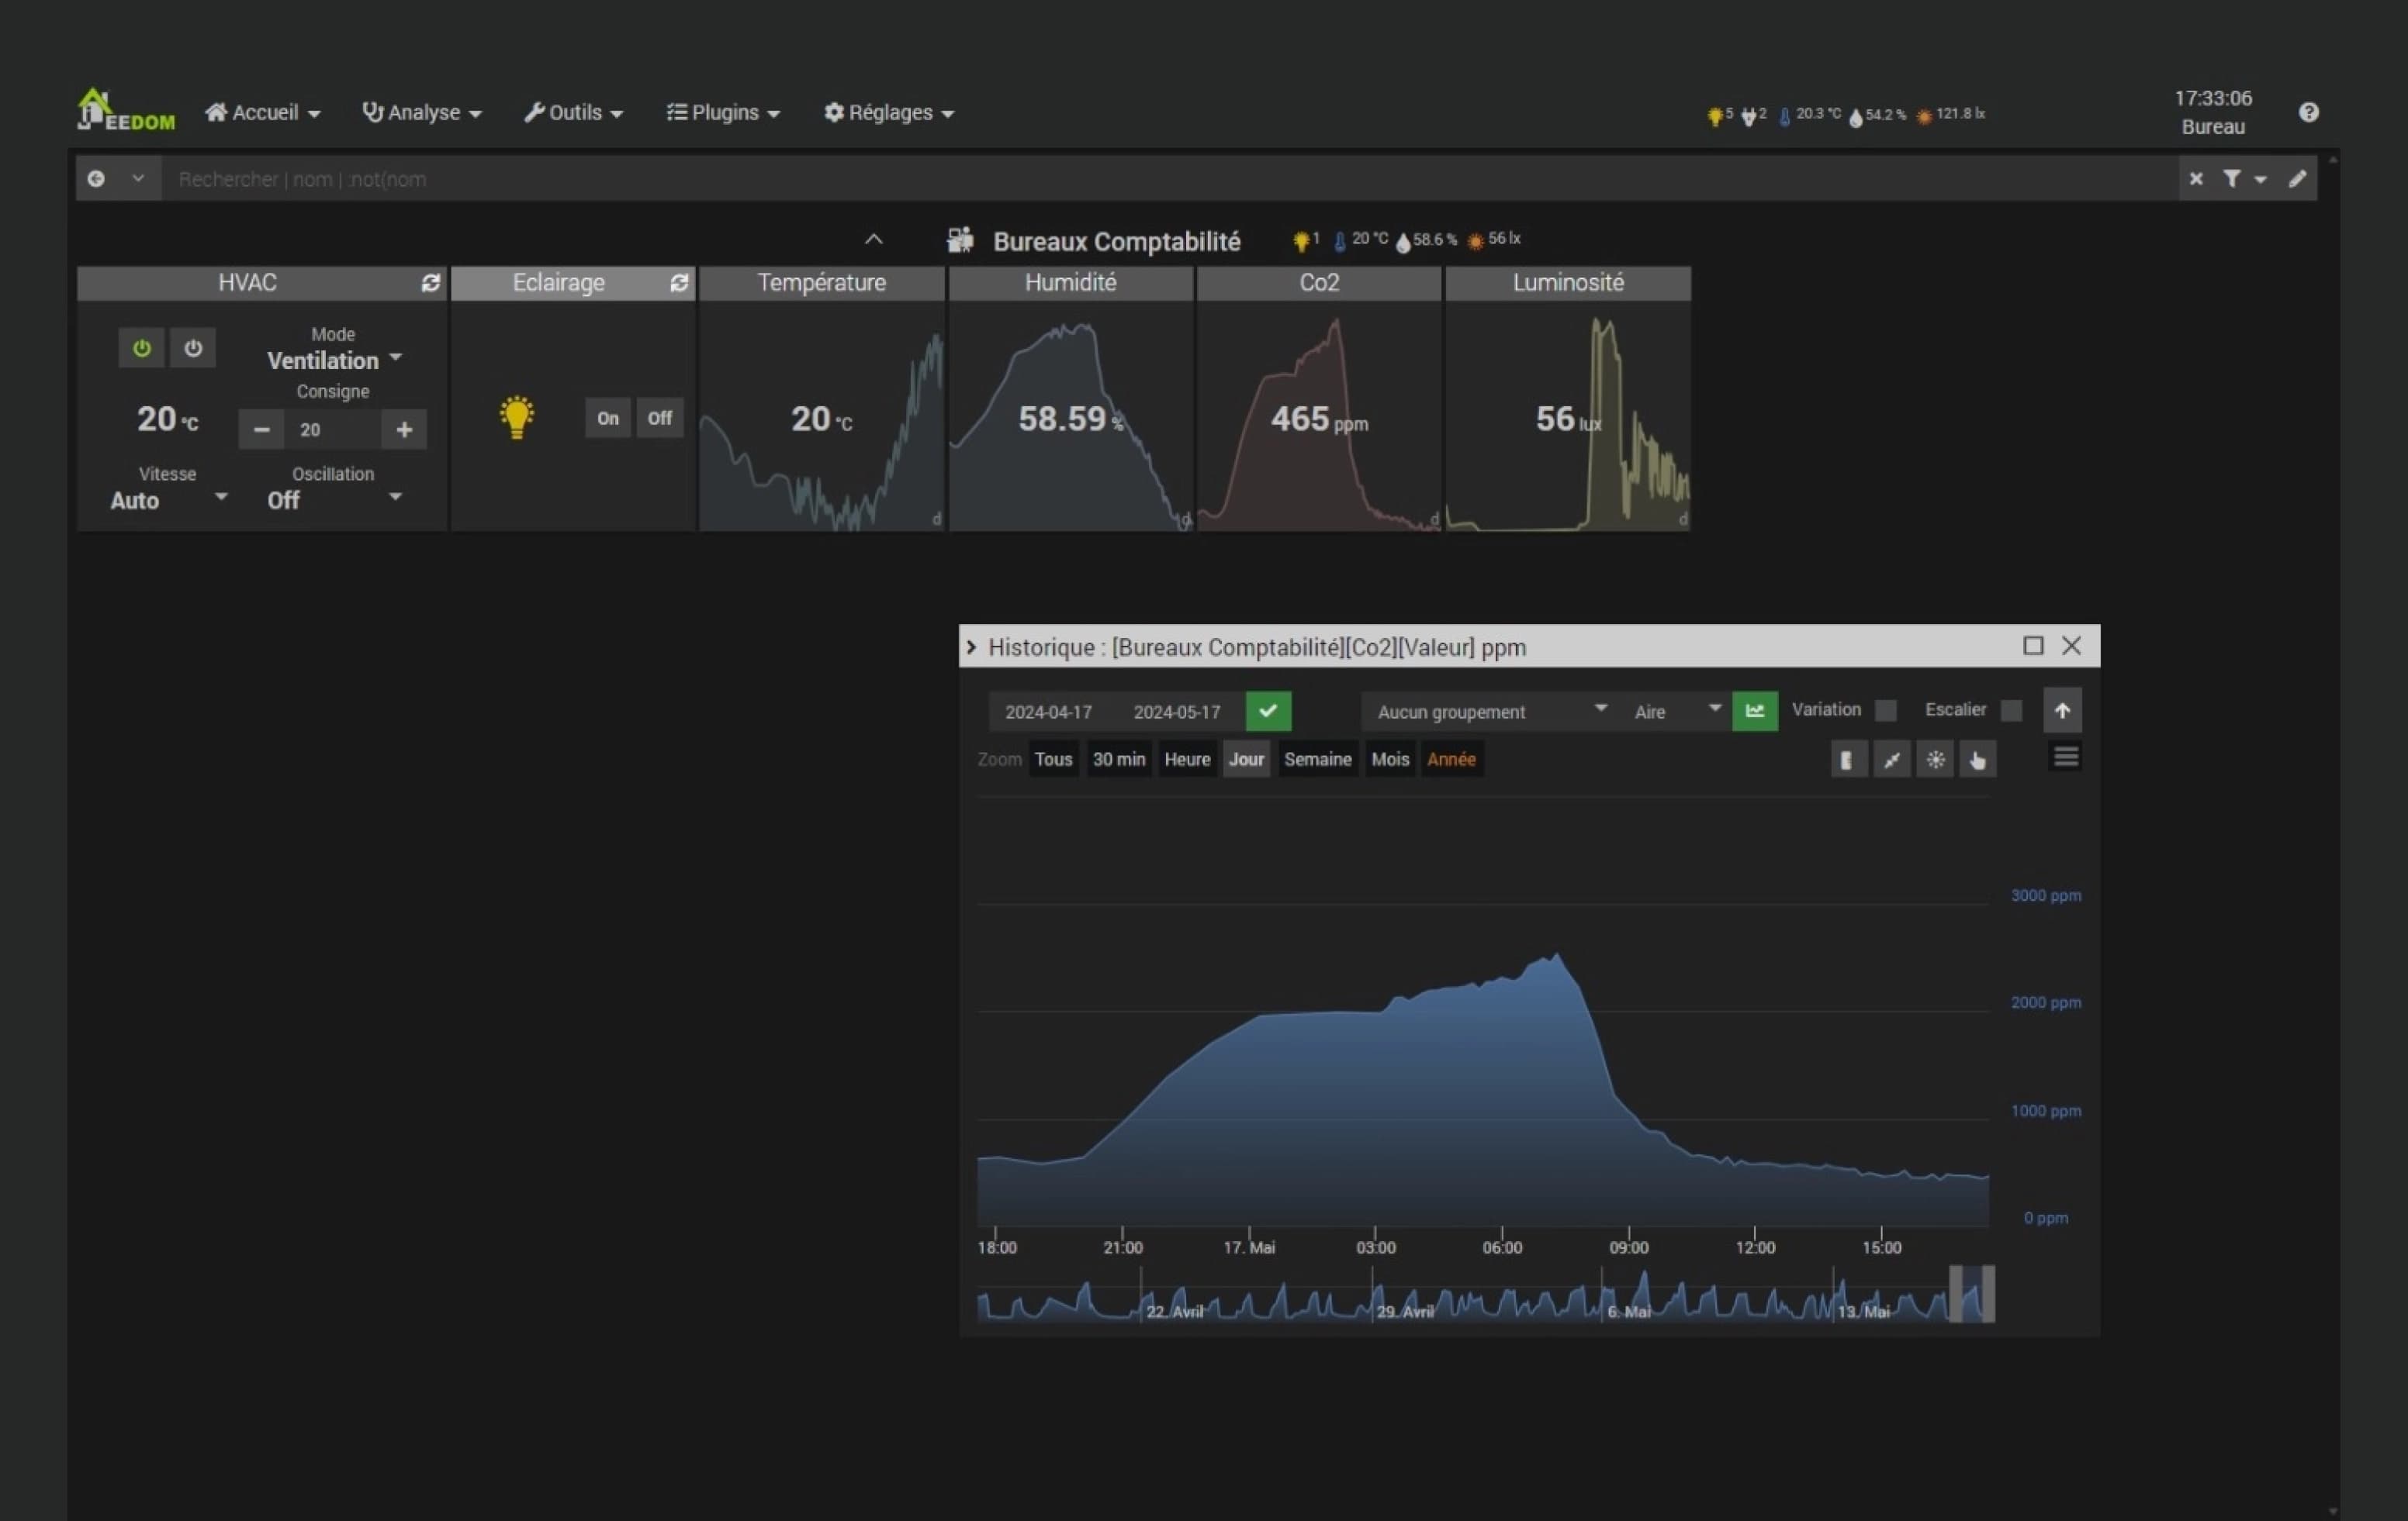Viewport: 2408px width, 1521px height.
Task: Open the Analyse menu
Action: click(421, 112)
